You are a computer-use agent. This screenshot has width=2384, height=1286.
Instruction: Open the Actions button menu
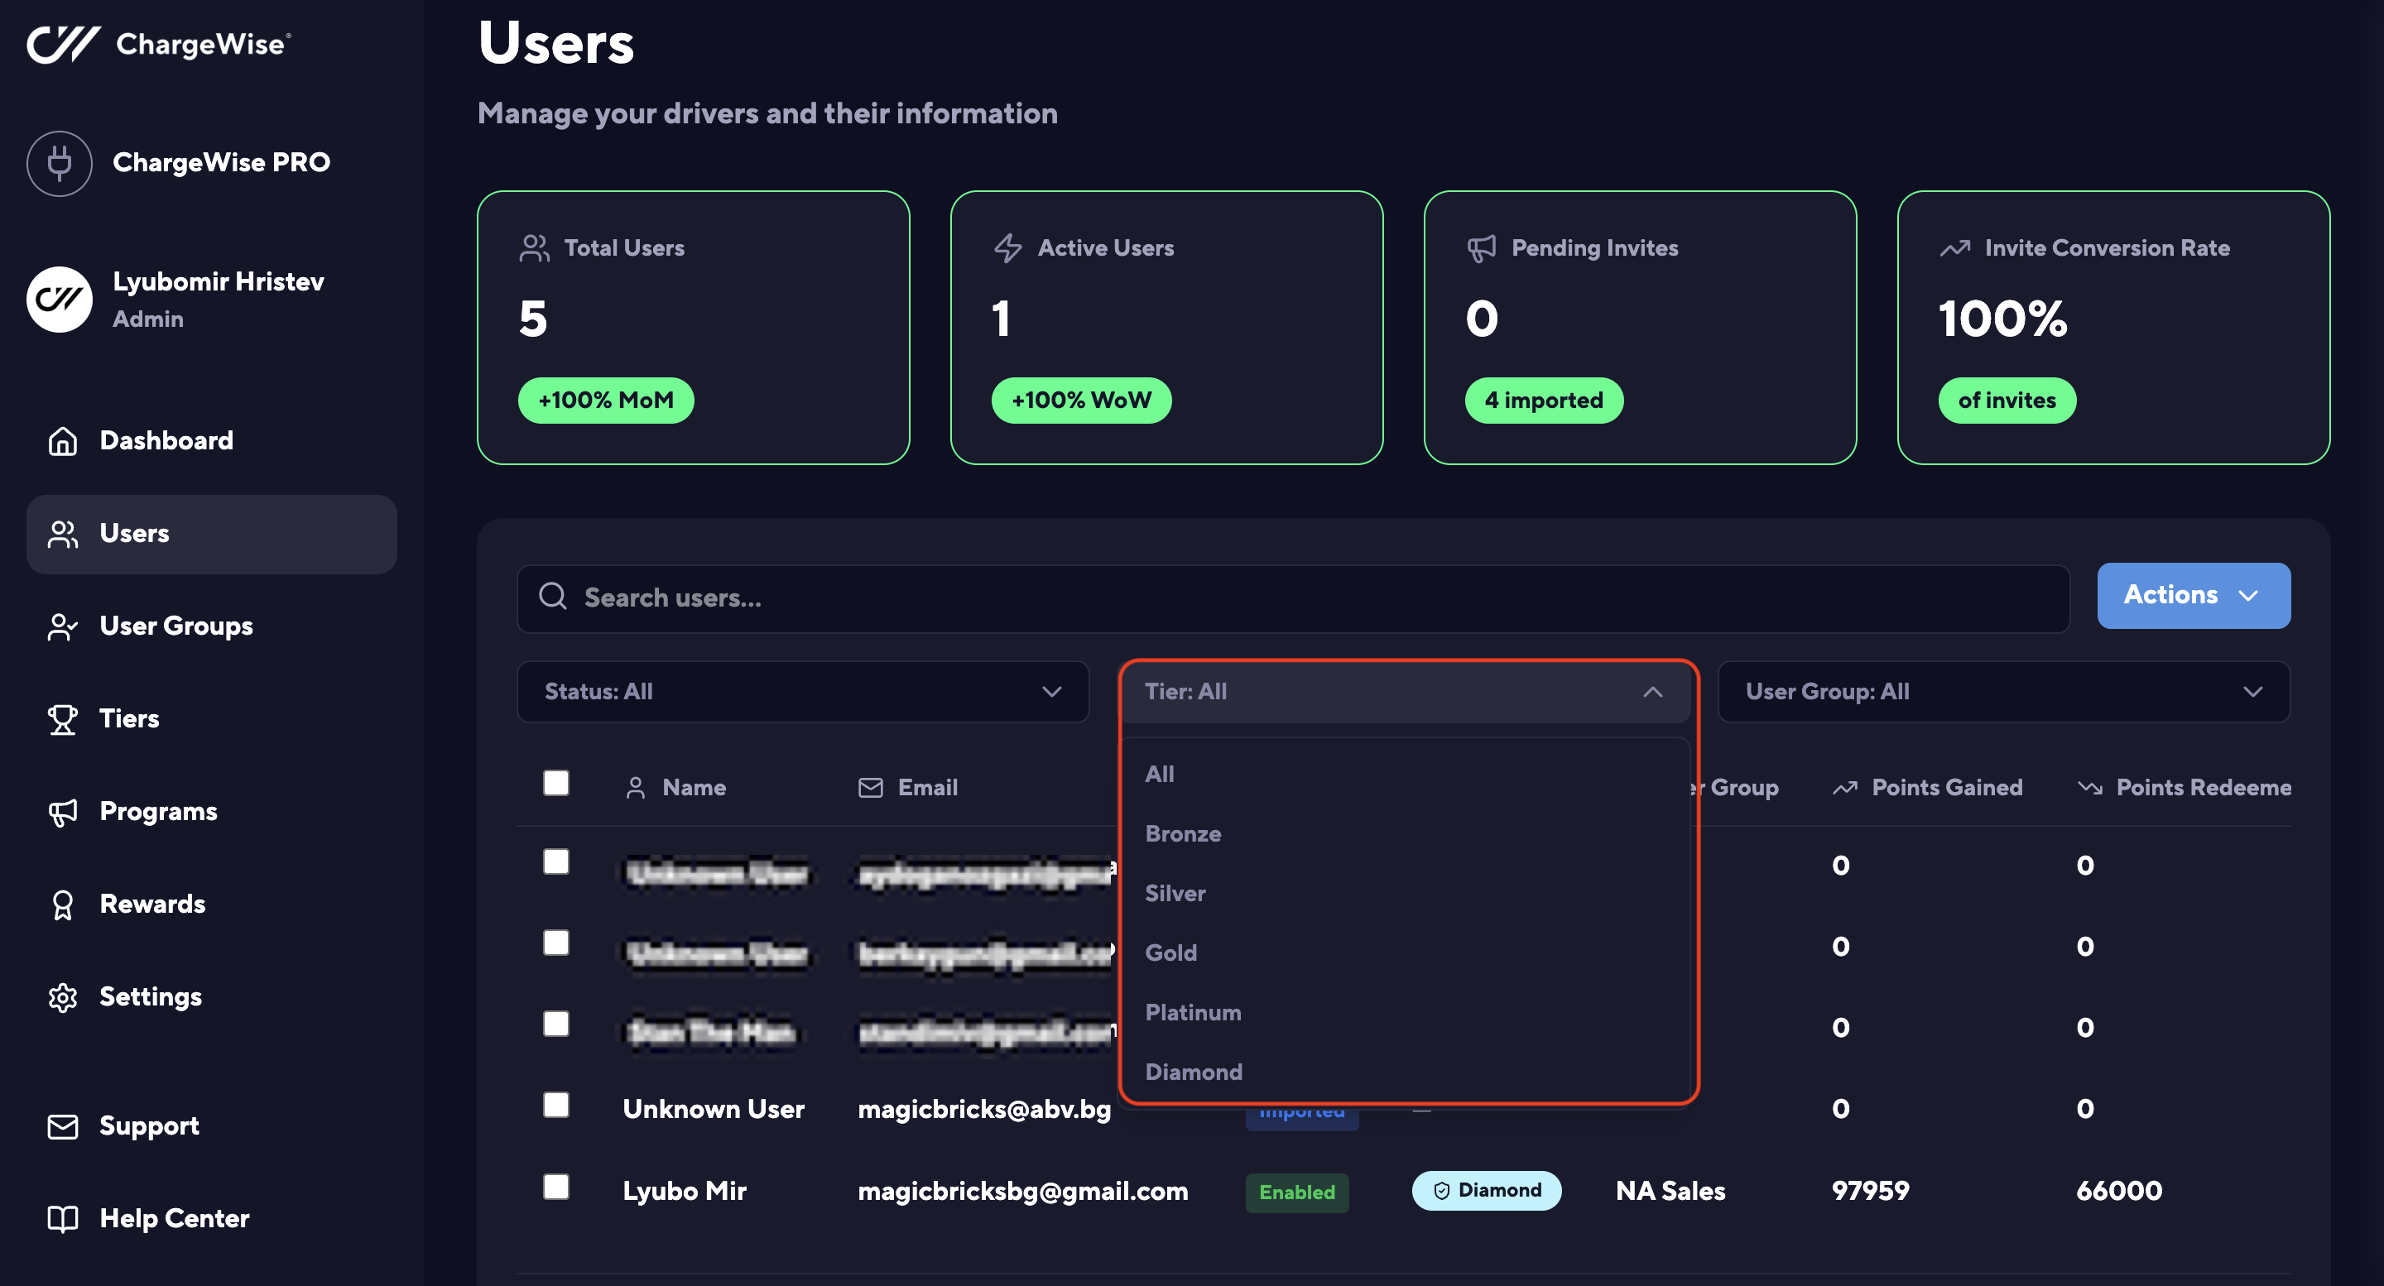coord(2193,595)
